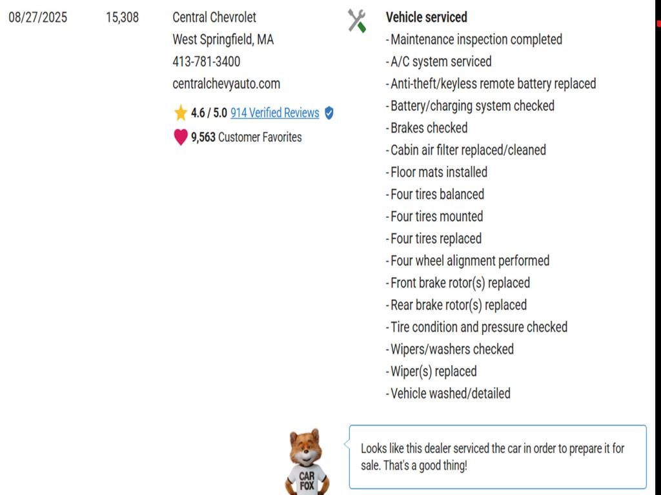Select the 15,308 mileage reading
The width and height of the screenshot is (661, 495).
click(x=123, y=17)
